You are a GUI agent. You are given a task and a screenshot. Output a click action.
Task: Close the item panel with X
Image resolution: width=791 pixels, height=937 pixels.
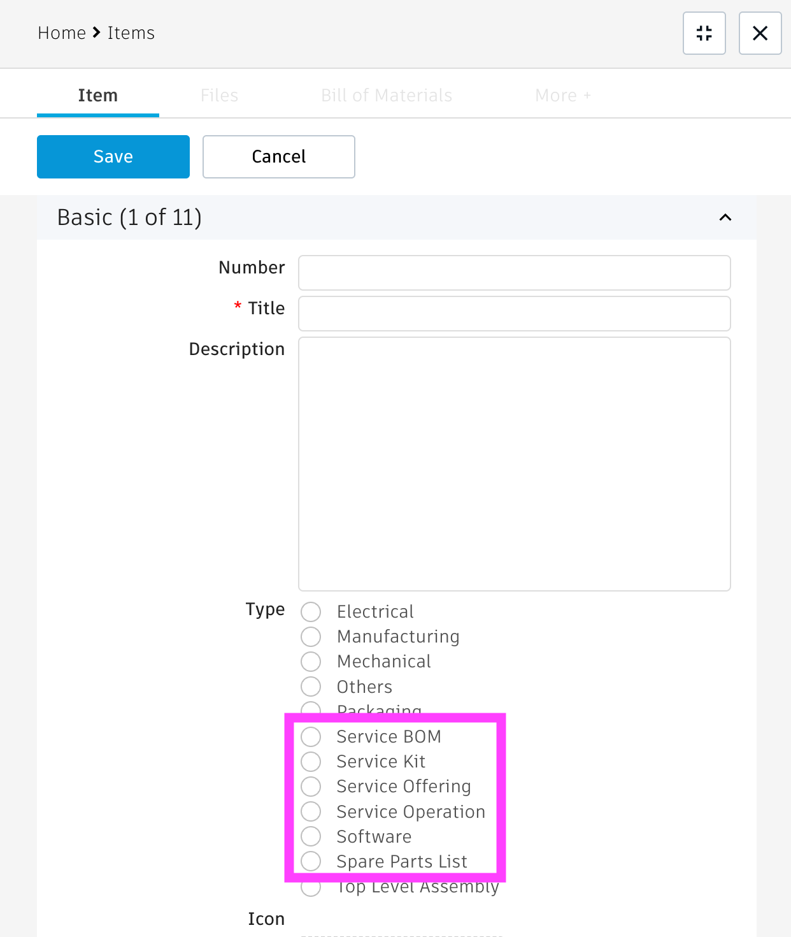pyautogui.click(x=760, y=33)
